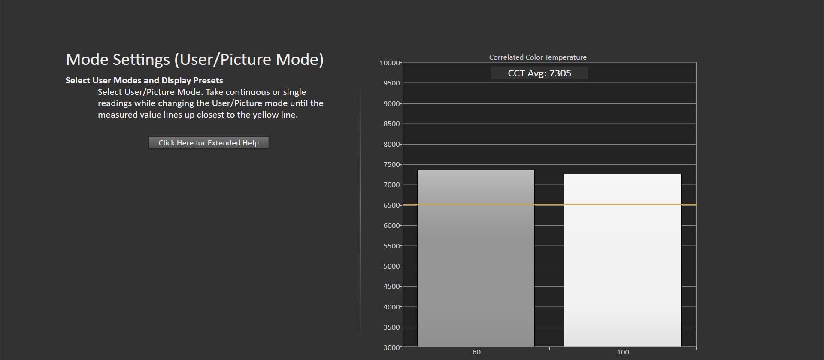Image resolution: width=824 pixels, height=360 pixels.
Task: Click the instruction paragraph about yellow line
Action: point(210,103)
